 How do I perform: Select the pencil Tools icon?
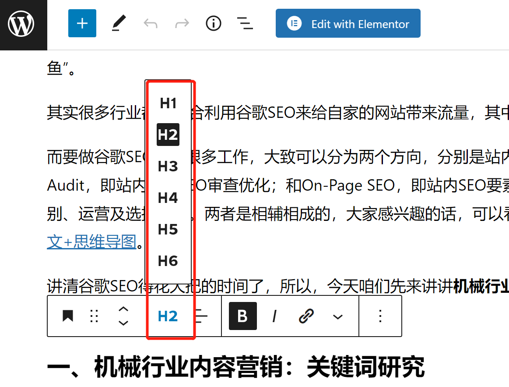tap(119, 23)
